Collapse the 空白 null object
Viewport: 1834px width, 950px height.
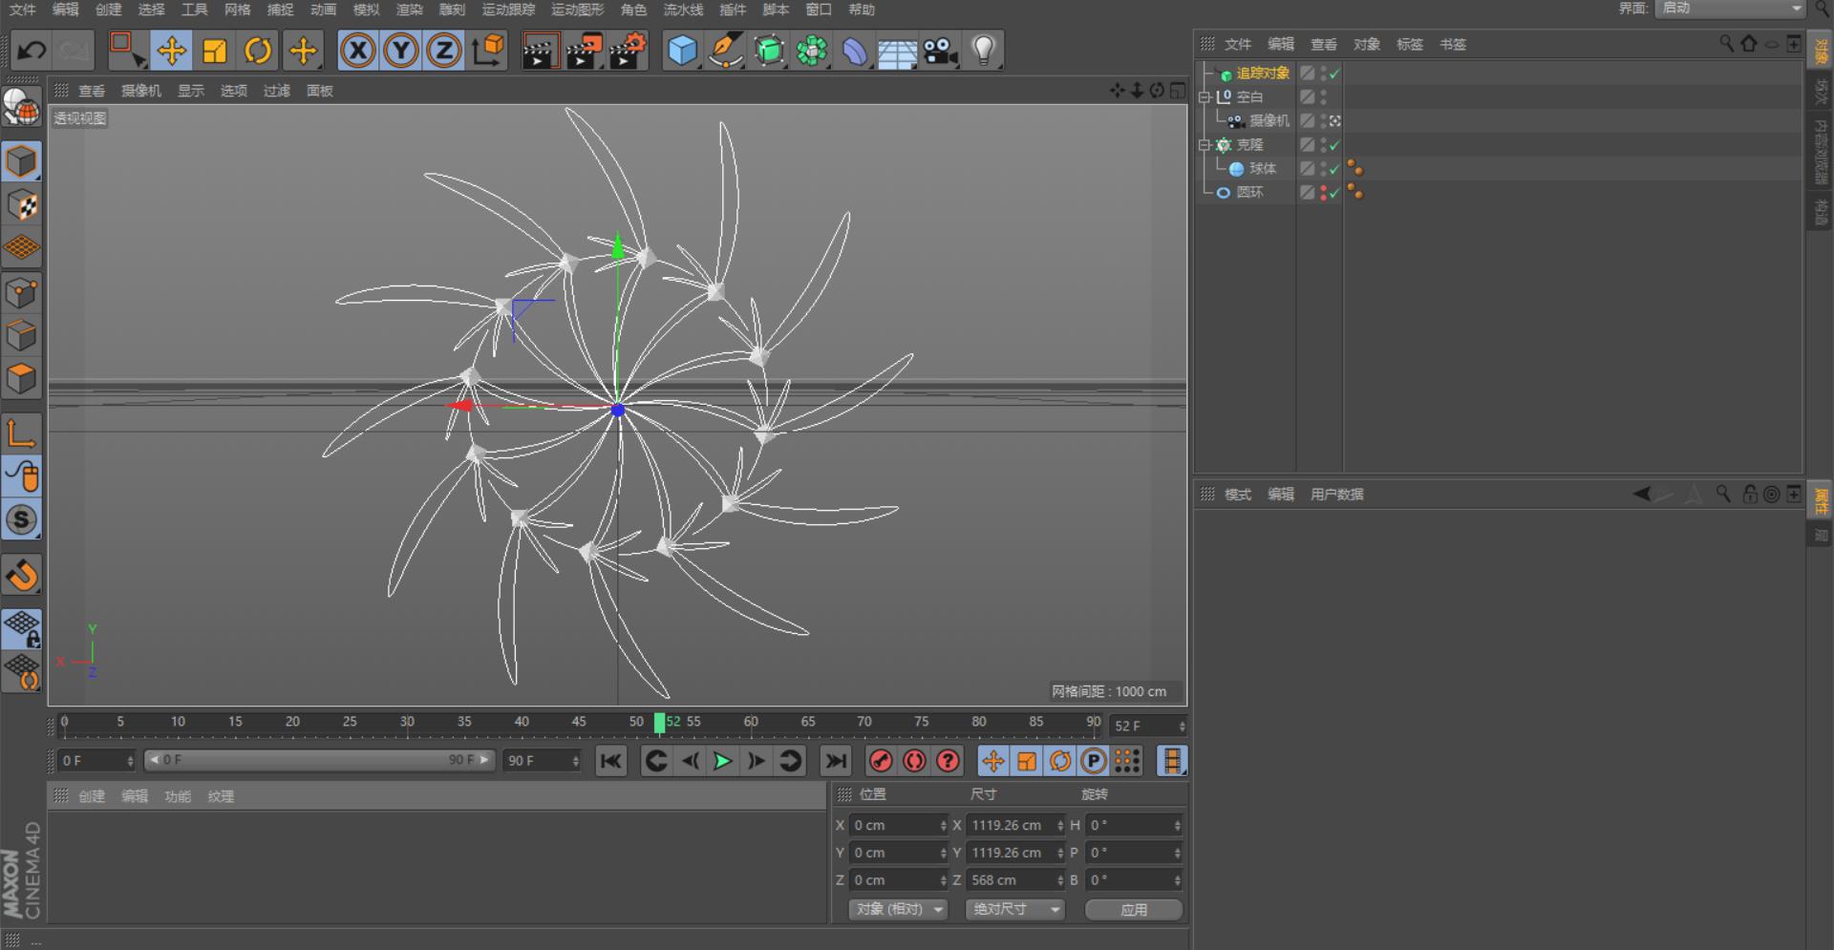coord(1205,97)
